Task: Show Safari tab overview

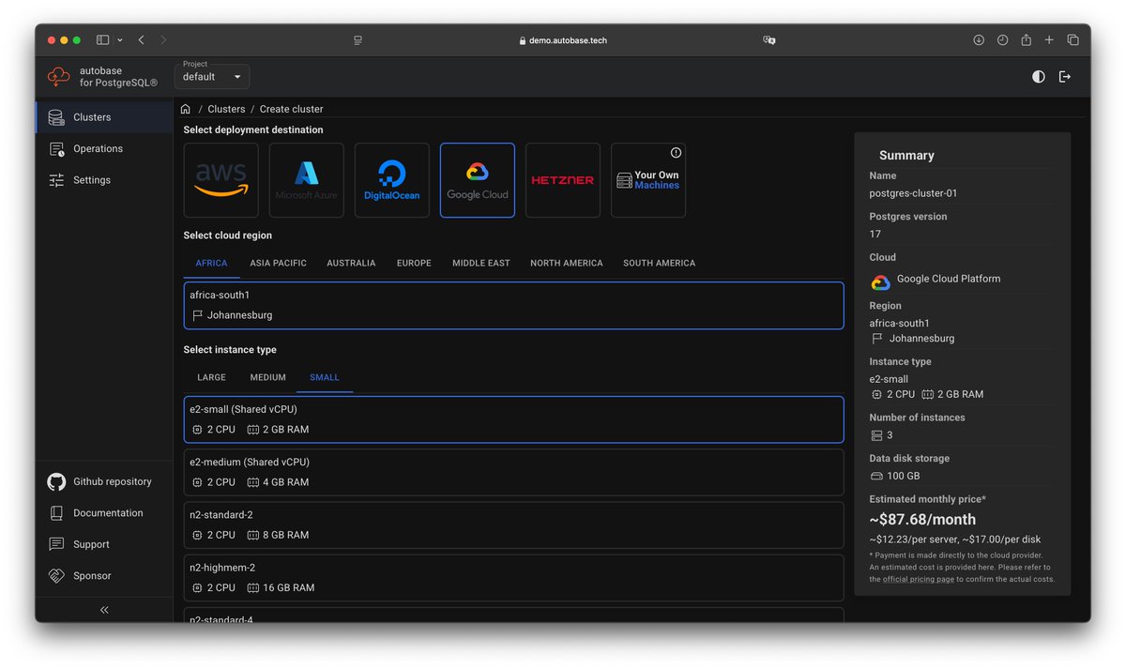Action: click(x=1073, y=40)
